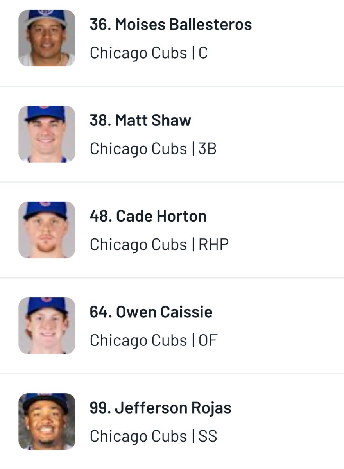Viewport: 344px width, 469px height.
Task: Select the 3B position label
Action: pos(208,149)
